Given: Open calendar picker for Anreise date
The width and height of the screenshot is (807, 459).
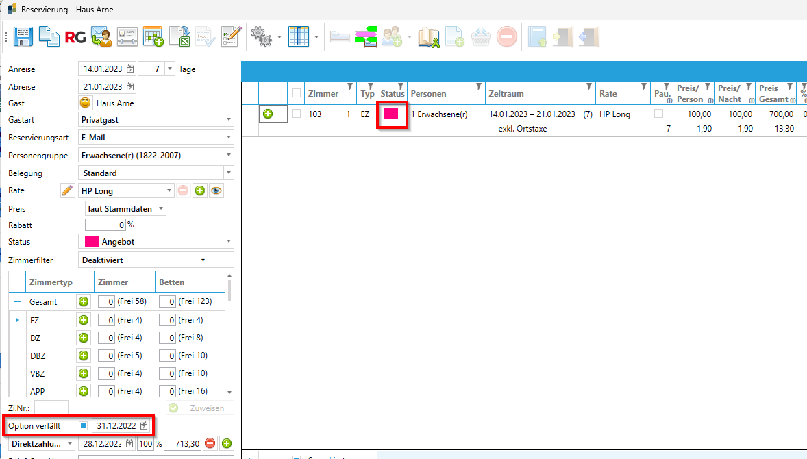Looking at the screenshot, I should click(x=130, y=69).
